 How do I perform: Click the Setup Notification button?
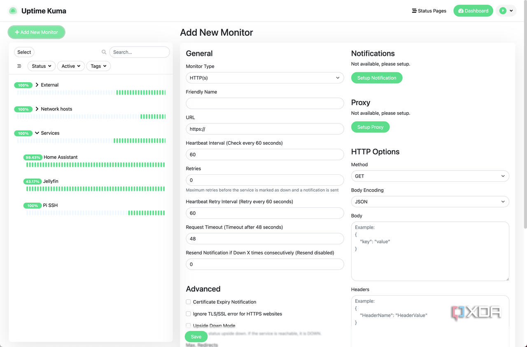point(377,78)
